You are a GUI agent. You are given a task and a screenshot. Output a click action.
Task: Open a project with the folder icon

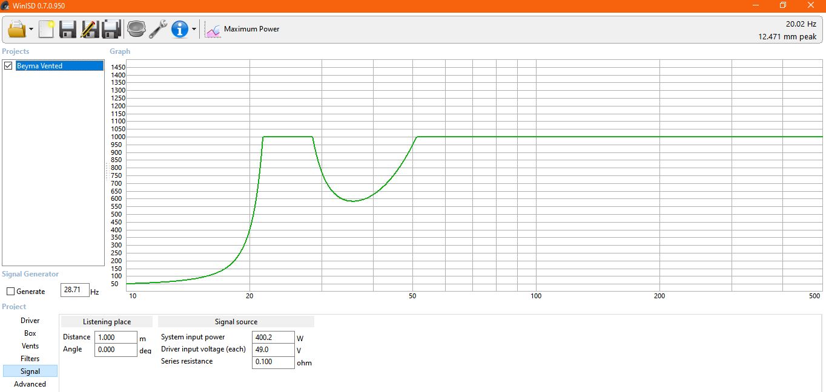click(x=17, y=28)
